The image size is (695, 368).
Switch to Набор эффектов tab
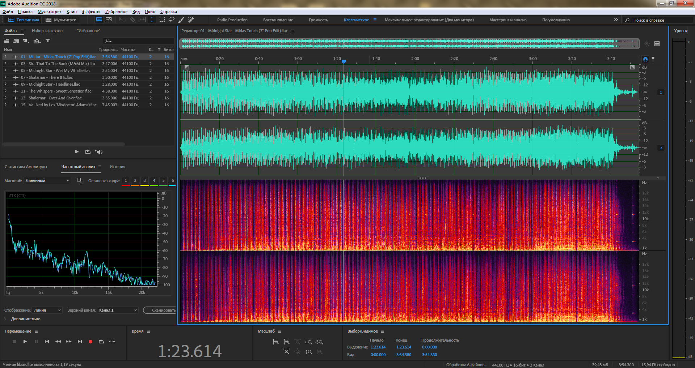click(x=47, y=31)
